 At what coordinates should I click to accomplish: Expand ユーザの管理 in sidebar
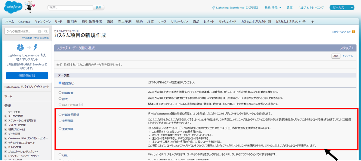click(x=6, y=116)
